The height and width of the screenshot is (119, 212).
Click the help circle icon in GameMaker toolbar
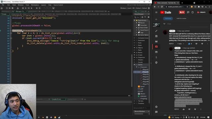[x=40, y=8]
